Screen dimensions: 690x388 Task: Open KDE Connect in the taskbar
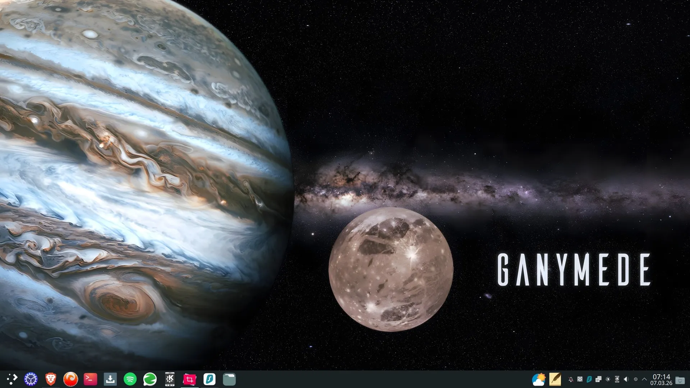170,379
